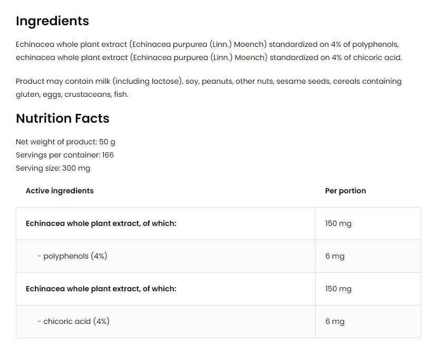Screen dimensions: 440x355
Task: Click the Echinacea extract row above polyphenols
Action: (x=101, y=223)
